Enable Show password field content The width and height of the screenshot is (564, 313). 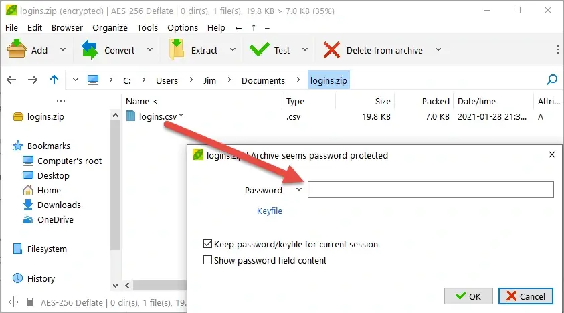tap(207, 260)
